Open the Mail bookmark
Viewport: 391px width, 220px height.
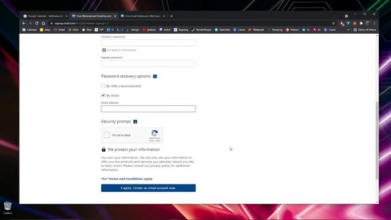coord(87,30)
